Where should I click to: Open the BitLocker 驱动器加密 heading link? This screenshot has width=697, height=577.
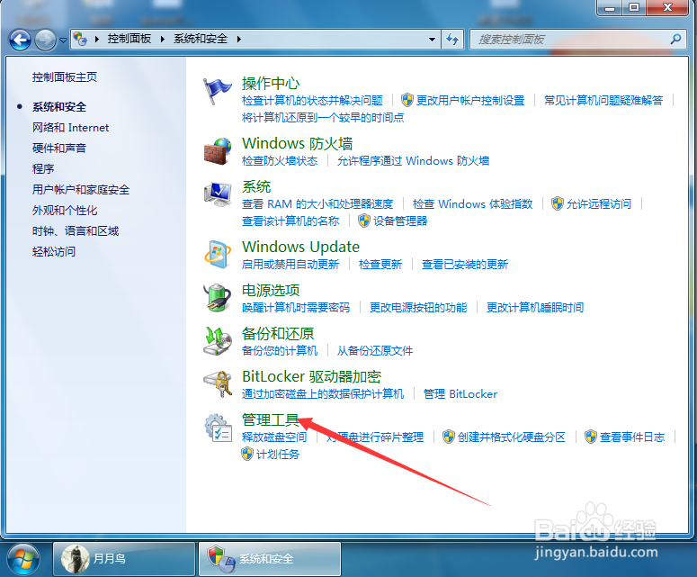(x=311, y=376)
